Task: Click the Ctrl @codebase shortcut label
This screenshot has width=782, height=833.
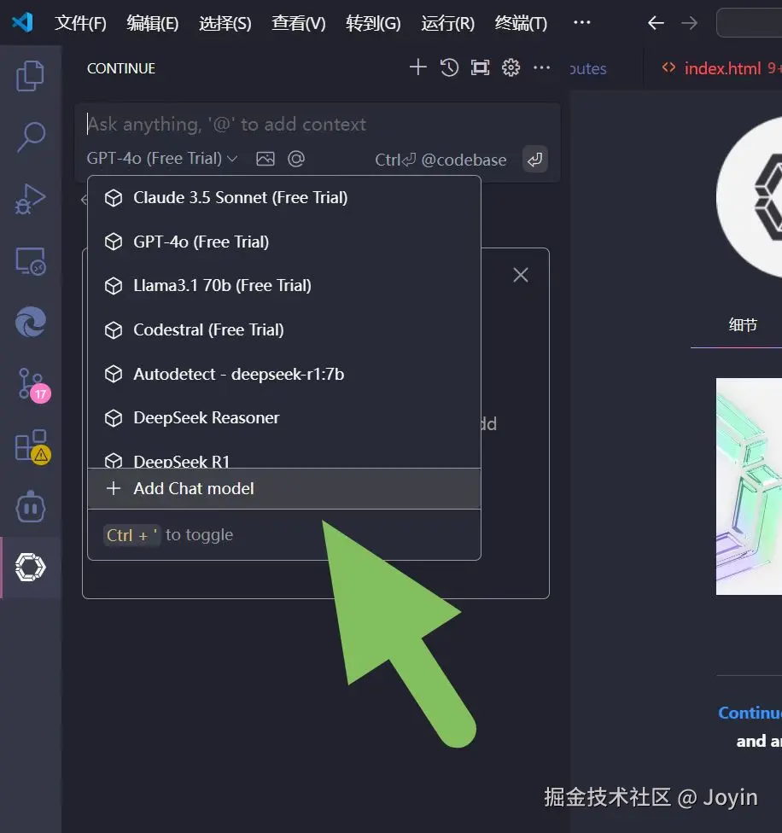Action: point(441,160)
